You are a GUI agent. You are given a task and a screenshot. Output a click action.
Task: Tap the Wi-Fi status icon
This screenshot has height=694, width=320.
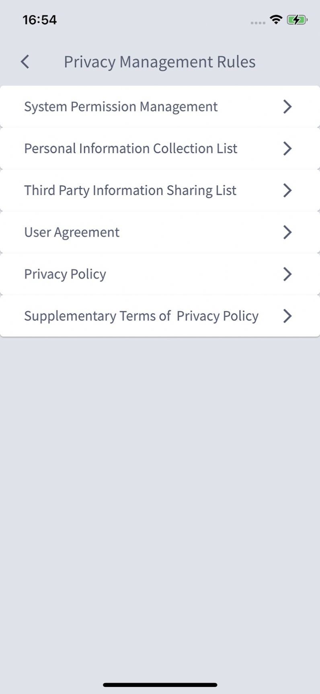coord(276,19)
